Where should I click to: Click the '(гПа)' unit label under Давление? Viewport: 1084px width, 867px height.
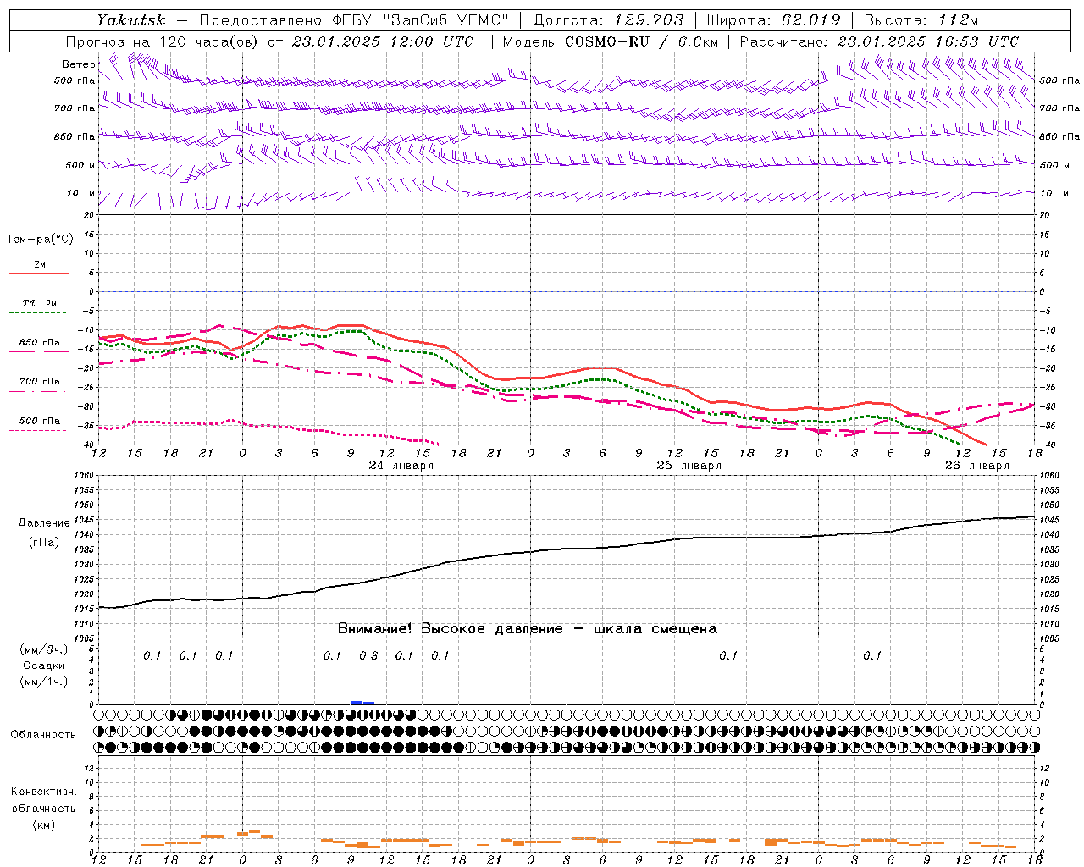(x=44, y=542)
